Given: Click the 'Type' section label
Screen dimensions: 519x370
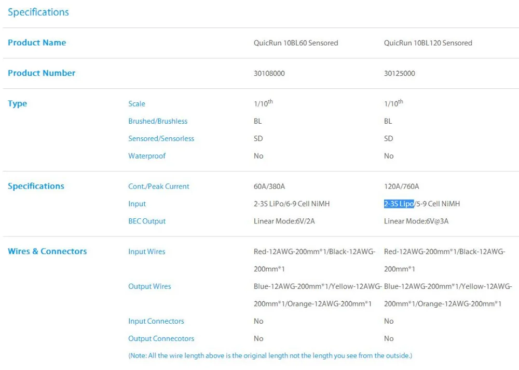Looking at the screenshot, I should (x=18, y=104).
